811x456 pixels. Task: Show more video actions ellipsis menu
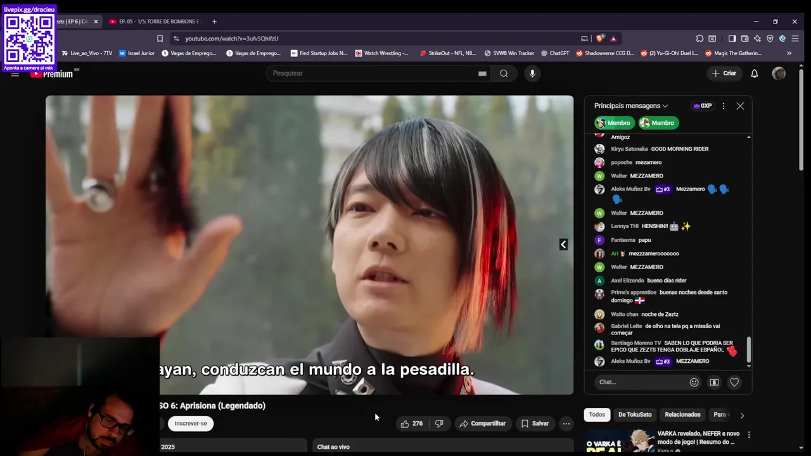(x=566, y=424)
